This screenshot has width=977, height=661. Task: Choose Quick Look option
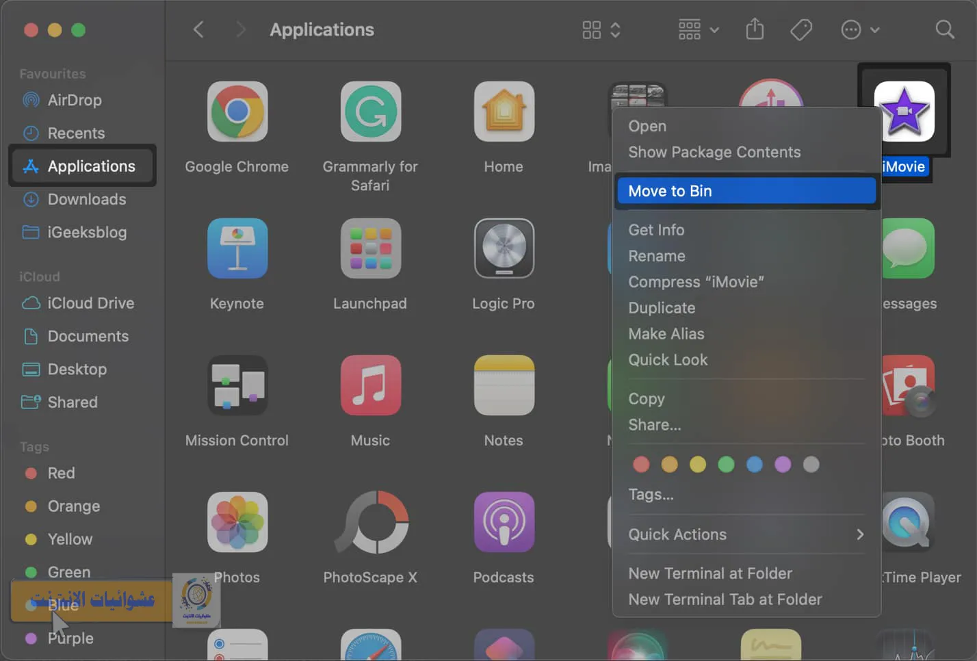coord(668,360)
